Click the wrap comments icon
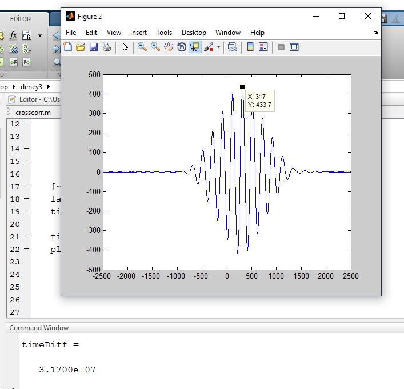The width and height of the screenshot is (404, 389). [x=27, y=49]
